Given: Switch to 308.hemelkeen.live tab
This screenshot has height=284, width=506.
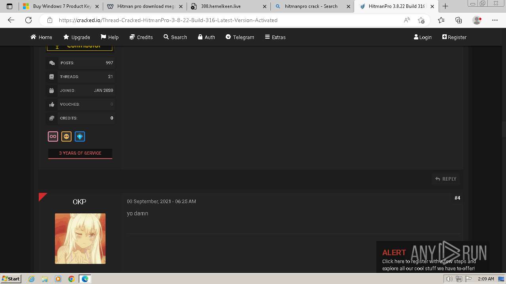Looking at the screenshot, I should point(229,6).
